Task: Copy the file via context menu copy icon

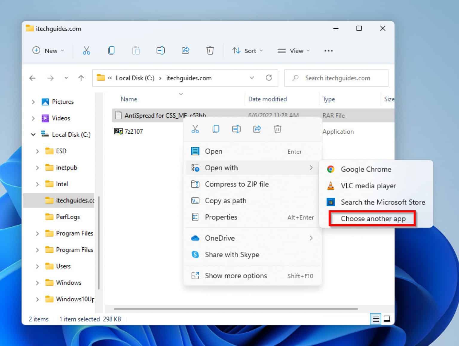Action: pyautogui.click(x=216, y=129)
